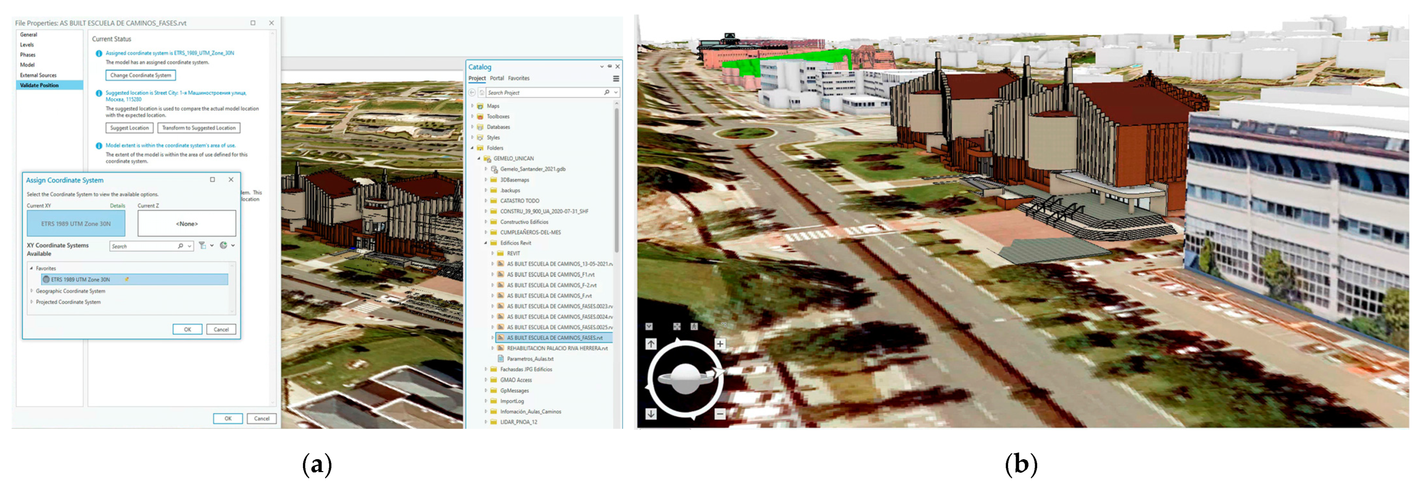This screenshot has width=1422, height=485.
Task: Select the Current Z None box
Action: [187, 223]
